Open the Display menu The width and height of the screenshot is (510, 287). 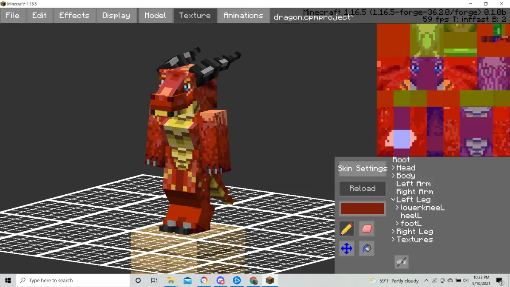coord(117,16)
